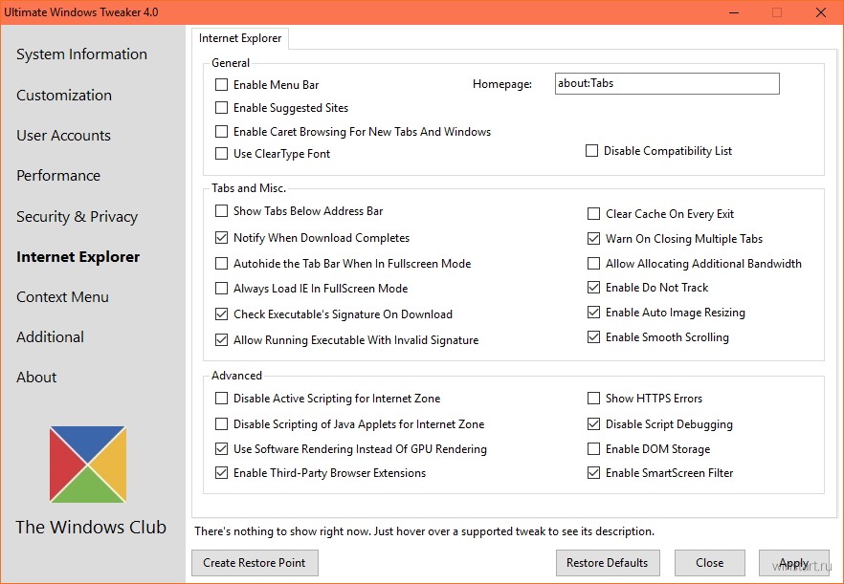844x584 pixels.
Task: Click the Homepage input field
Action: click(x=667, y=83)
